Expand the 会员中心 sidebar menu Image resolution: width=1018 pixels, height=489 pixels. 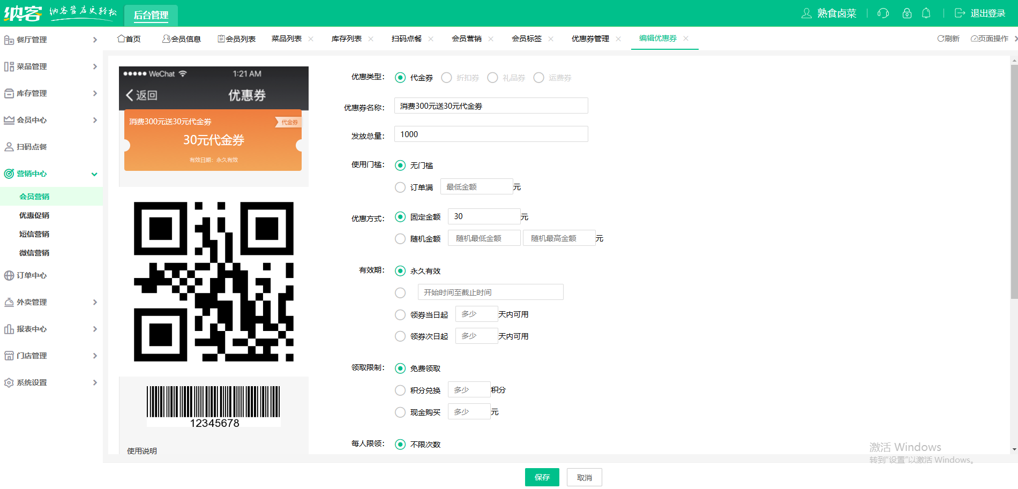95,120
